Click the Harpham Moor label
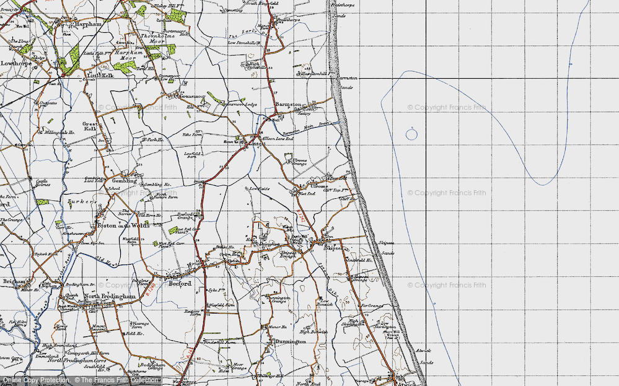The width and height of the screenshot is (619, 386). tap(128, 56)
